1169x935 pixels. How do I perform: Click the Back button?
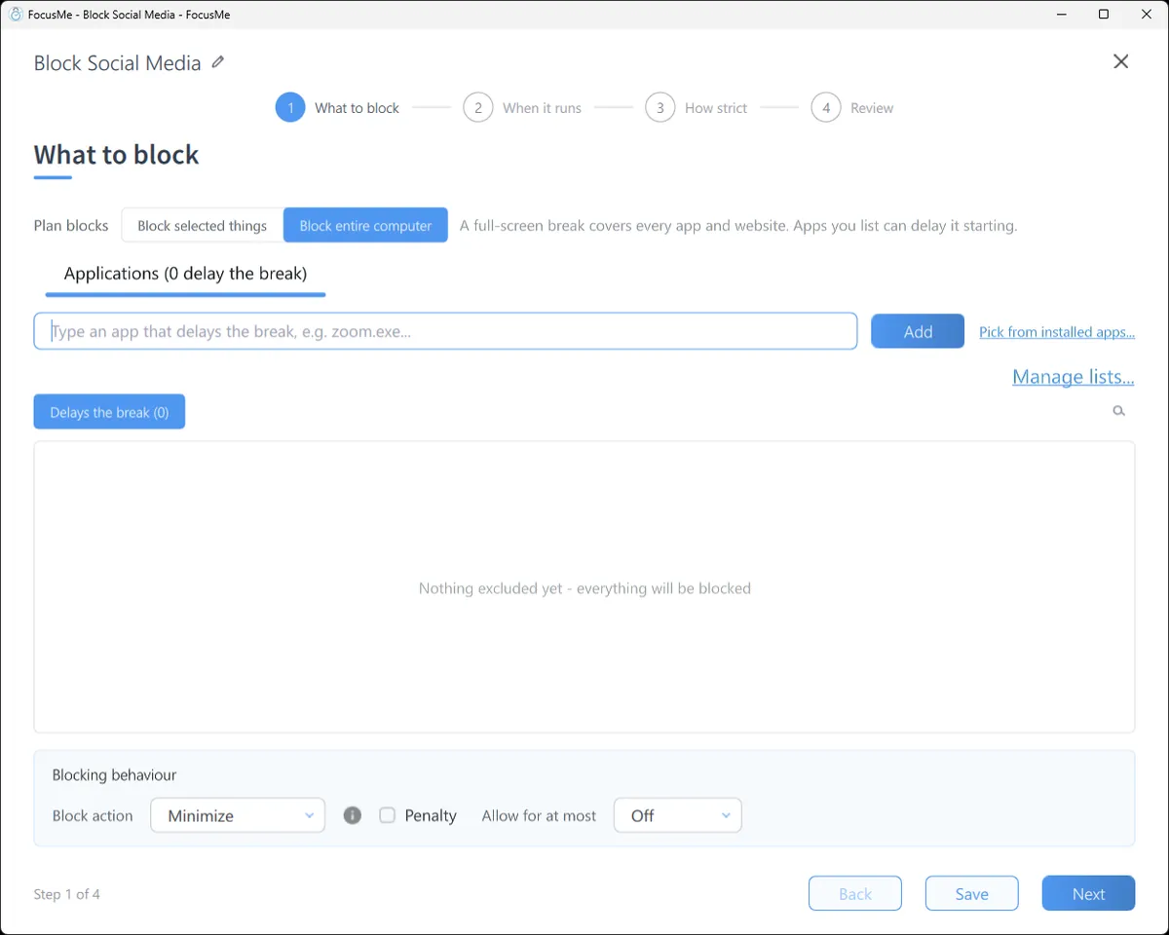[x=855, y=893]
